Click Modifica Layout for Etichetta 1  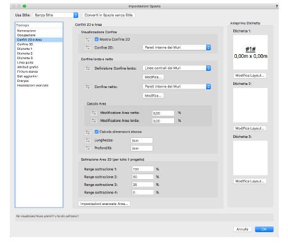click(250, 76)
